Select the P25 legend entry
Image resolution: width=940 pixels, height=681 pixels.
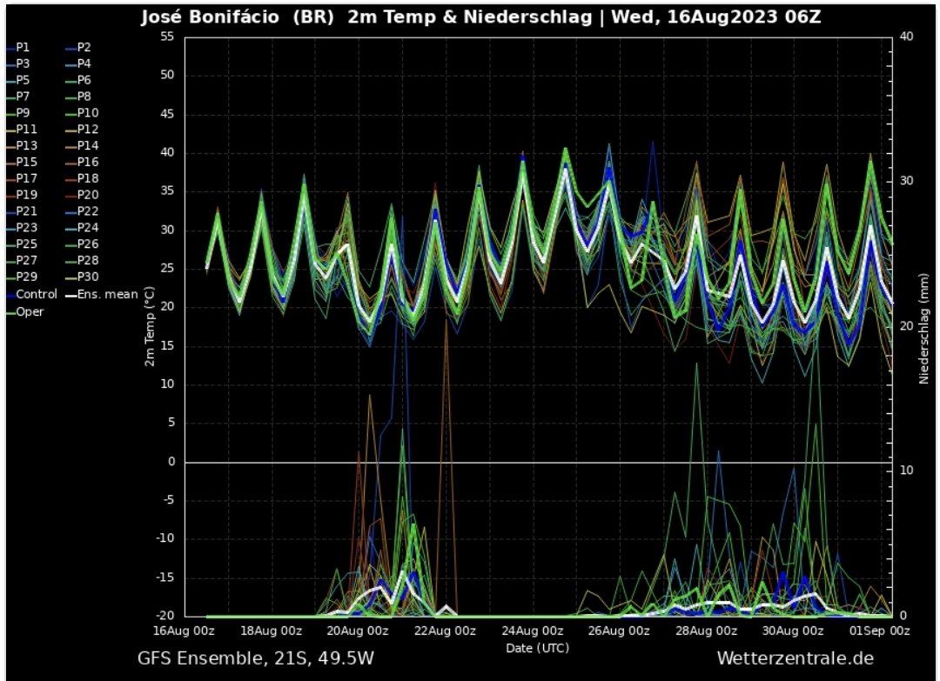22,244
